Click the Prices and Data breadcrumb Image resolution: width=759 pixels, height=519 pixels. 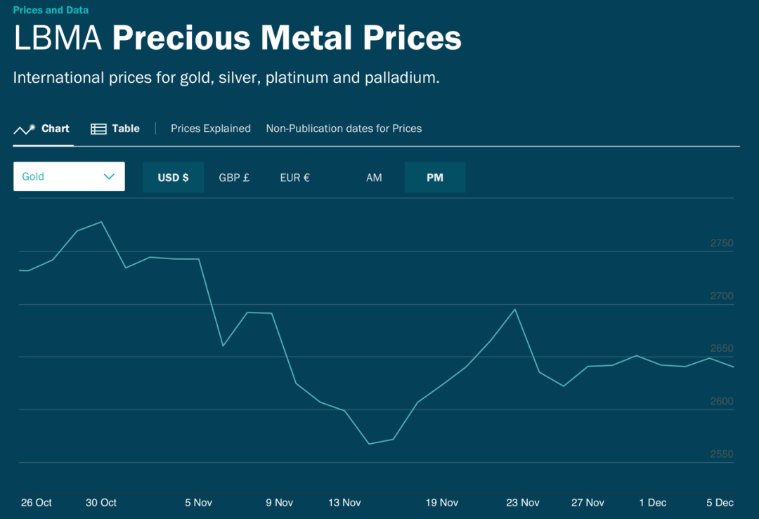[51, 11]
